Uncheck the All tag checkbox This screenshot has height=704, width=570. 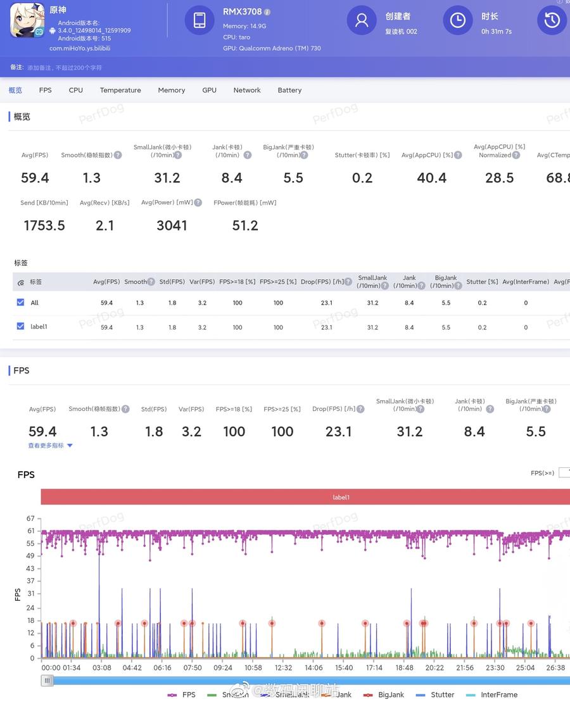pyautogui.click(x=21, y=303)
